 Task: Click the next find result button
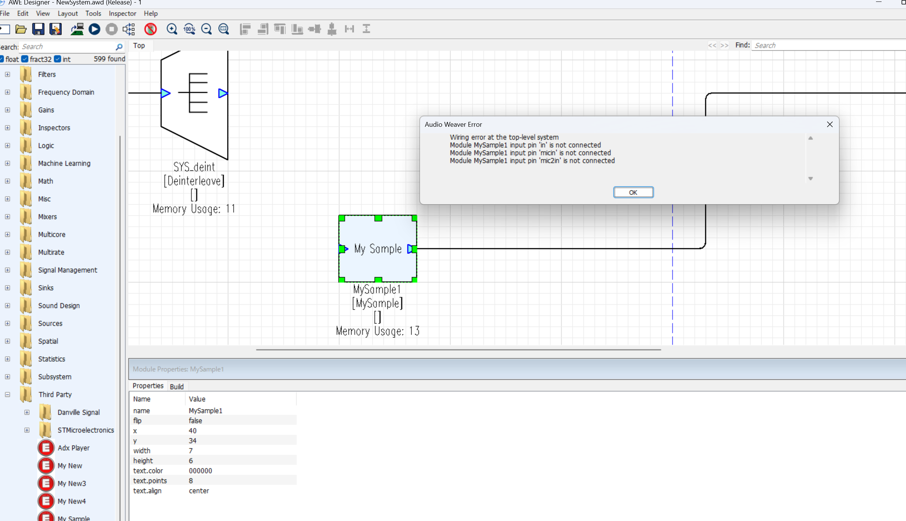[724, 45]
